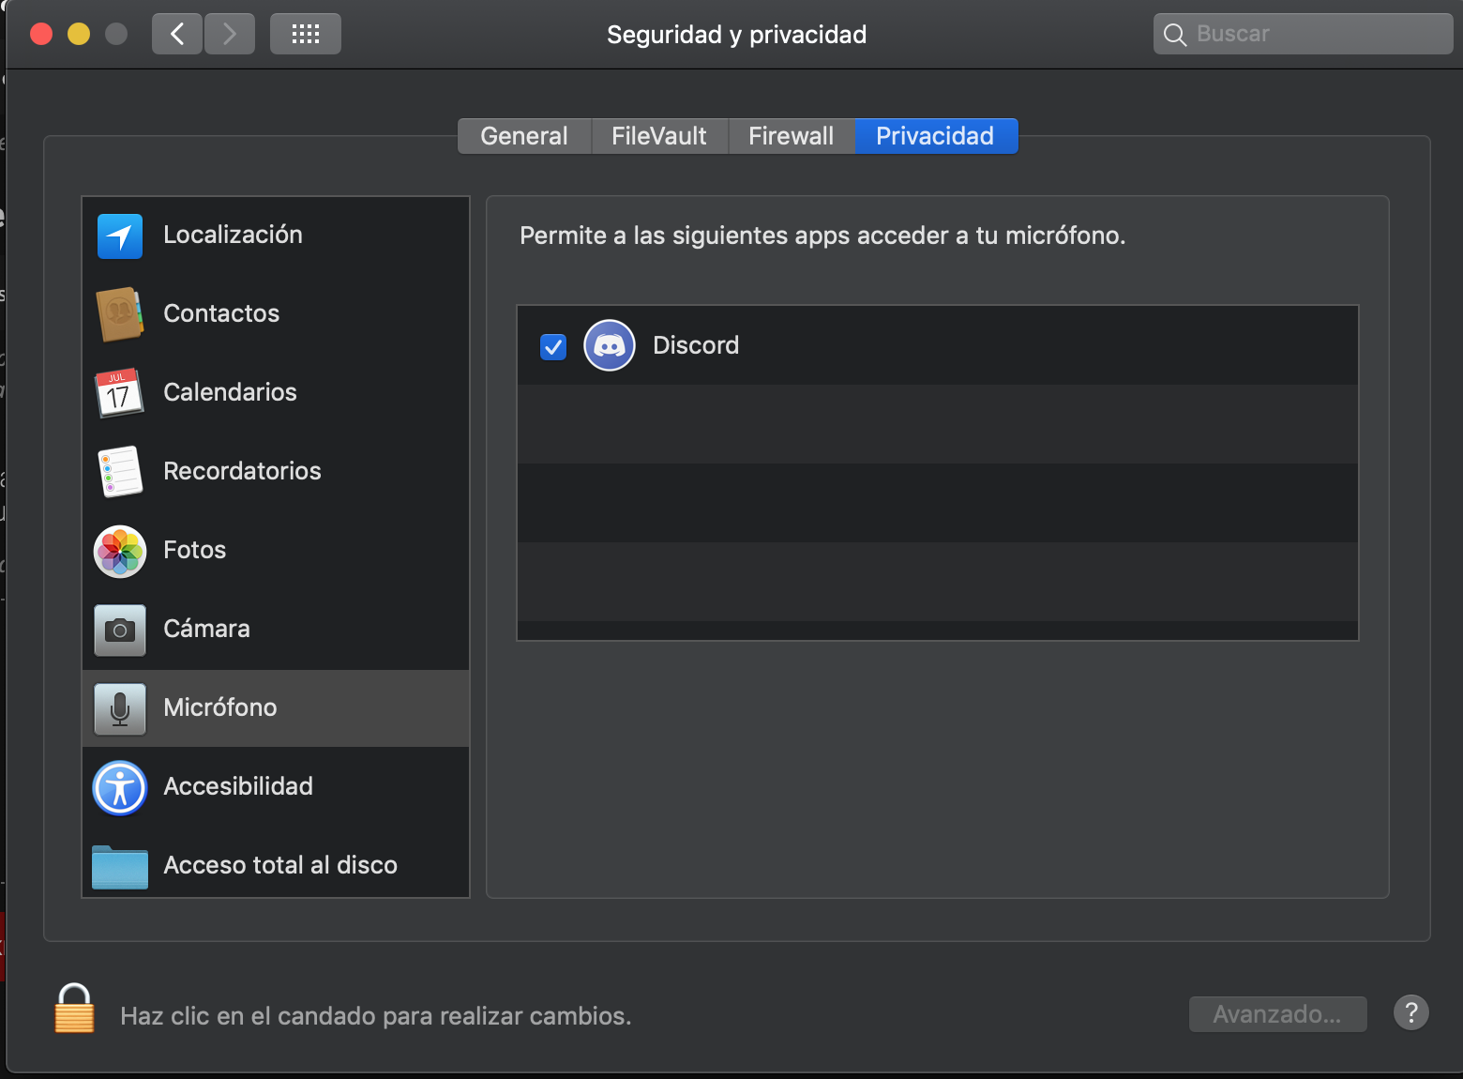Go back with the left arrow button
This screenshot has width=1463, height=1079.
177,35
